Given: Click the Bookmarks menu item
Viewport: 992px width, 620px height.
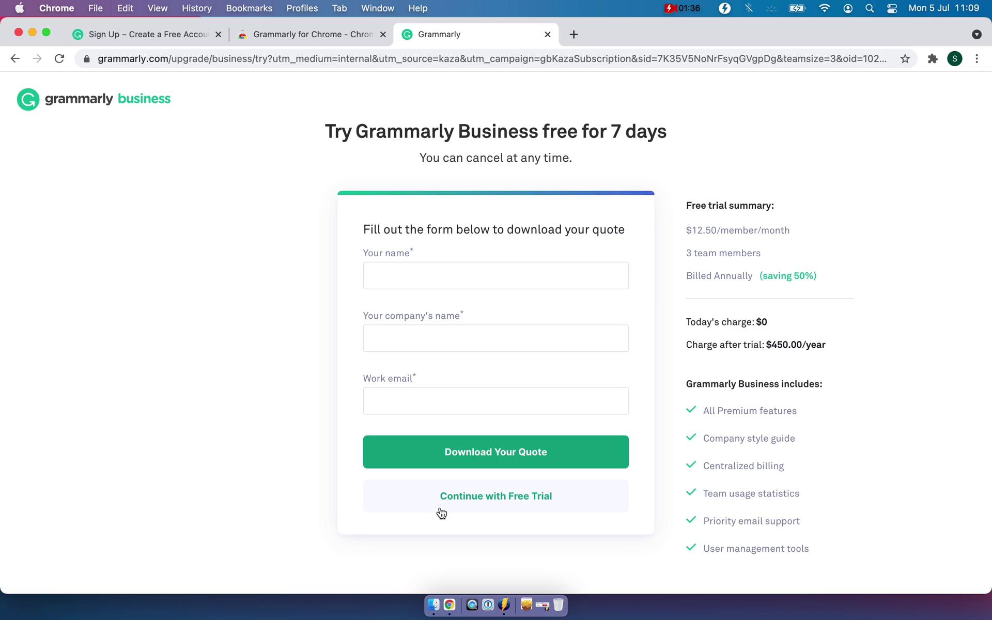Looking at the screenshot, I should pos(249,9).
